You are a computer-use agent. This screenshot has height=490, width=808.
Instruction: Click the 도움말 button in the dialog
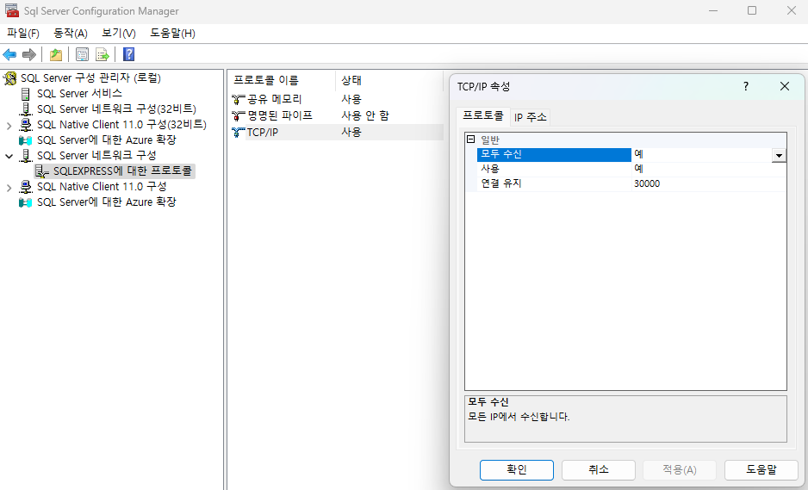pyautogui.click(x=761, y=470)
